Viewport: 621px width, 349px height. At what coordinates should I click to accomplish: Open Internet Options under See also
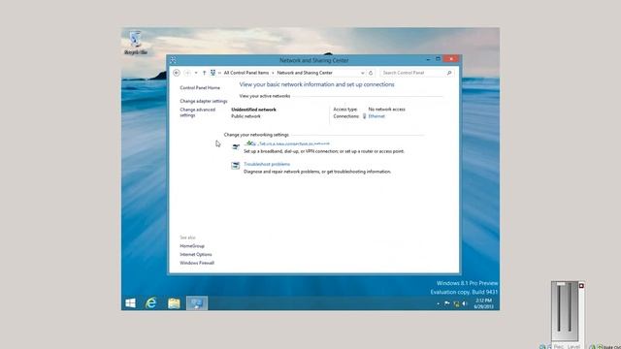[196, 254]
